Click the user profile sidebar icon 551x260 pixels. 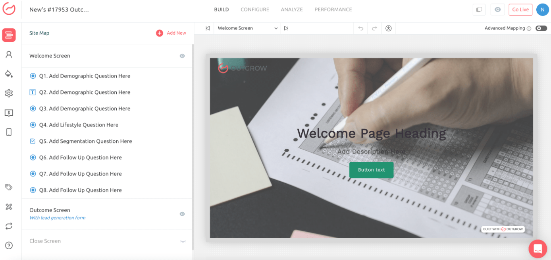[x=9, y=54]
